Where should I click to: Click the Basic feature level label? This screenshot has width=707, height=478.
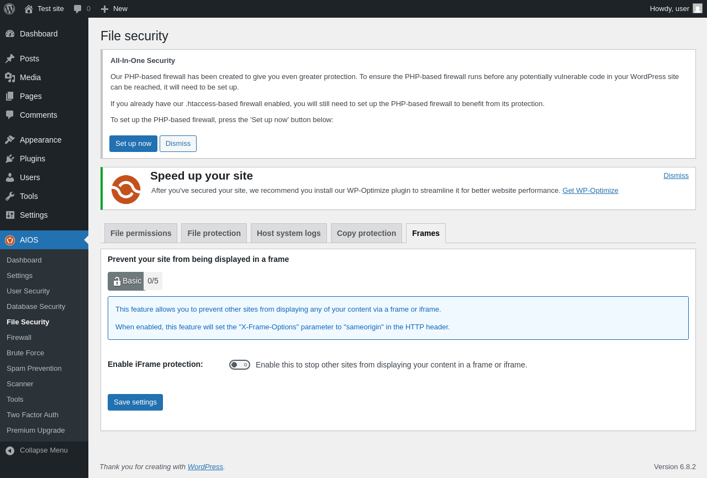point(132,281)
